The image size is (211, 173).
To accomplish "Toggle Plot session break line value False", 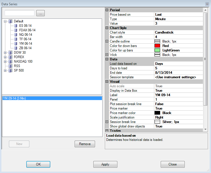I will [x=178, y=104].
